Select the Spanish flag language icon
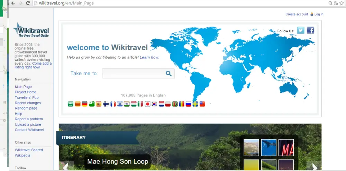 click(x=99, y=104)
